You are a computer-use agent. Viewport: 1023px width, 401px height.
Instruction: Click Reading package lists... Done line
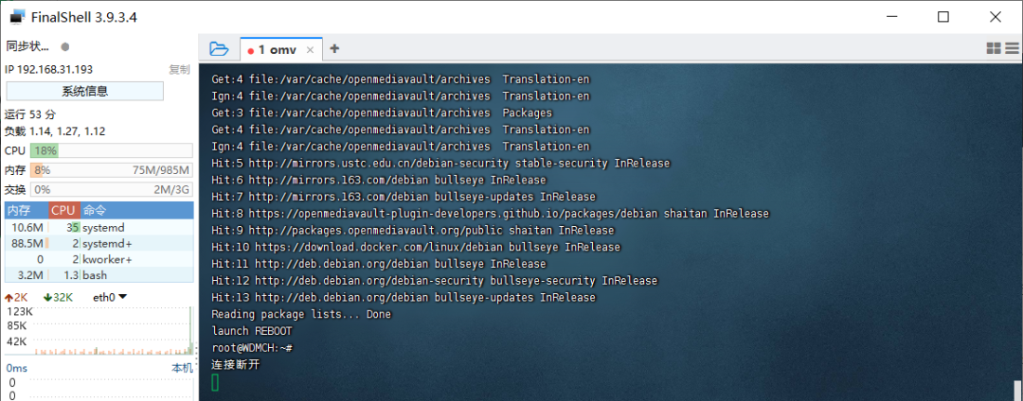tap(301, 314)
